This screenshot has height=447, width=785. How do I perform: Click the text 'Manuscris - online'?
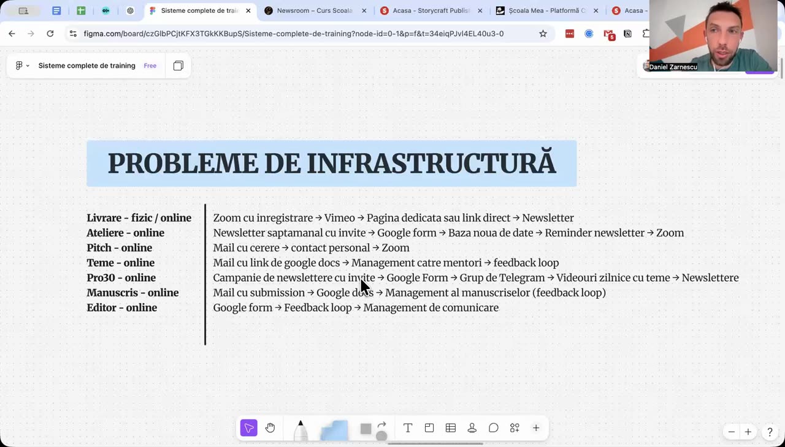133,293
